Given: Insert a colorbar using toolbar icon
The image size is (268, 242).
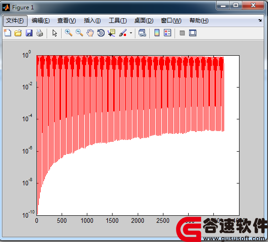Looking at the screenshot, I should click(x=157, y=33).
